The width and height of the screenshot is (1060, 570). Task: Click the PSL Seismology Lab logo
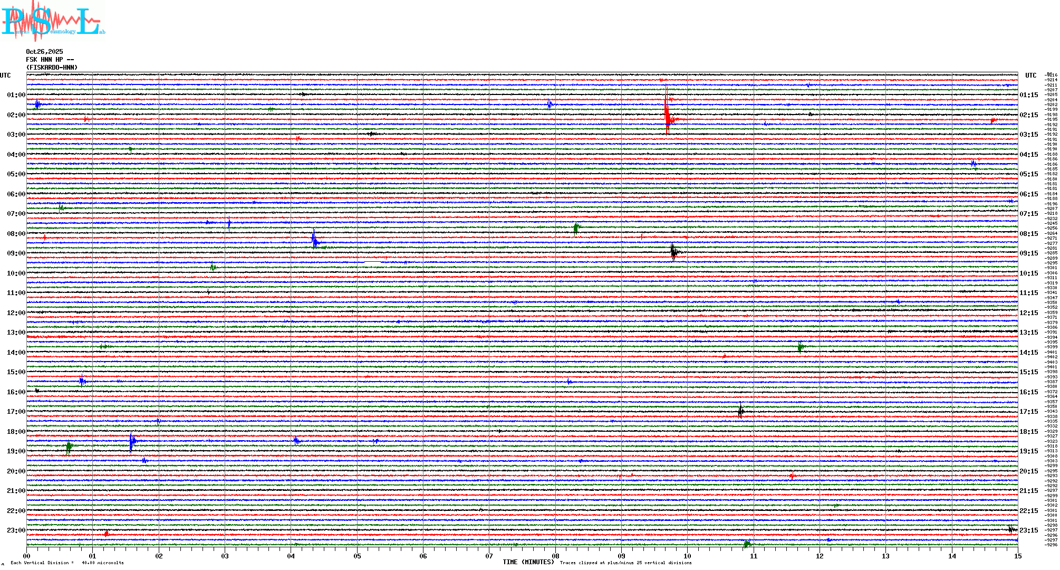coord(53,21)
